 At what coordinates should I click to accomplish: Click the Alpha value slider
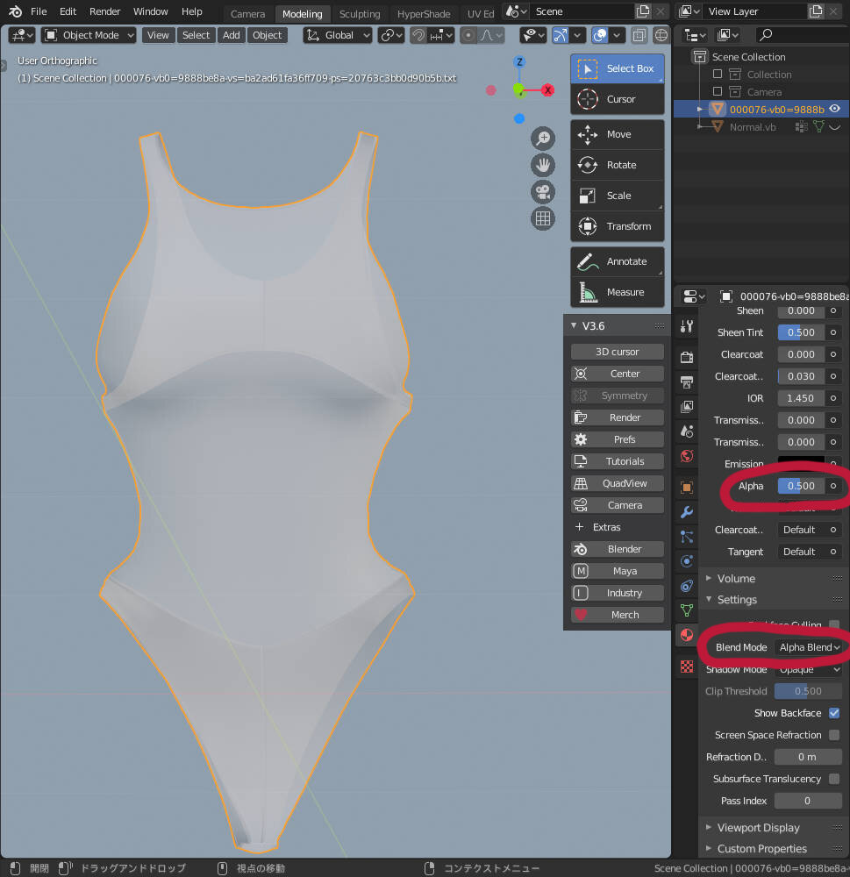[x=801, y=486]
